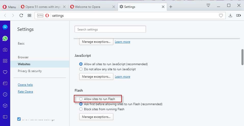Open the Basic settings section
The image size is (244, 126).
point(21,44)
